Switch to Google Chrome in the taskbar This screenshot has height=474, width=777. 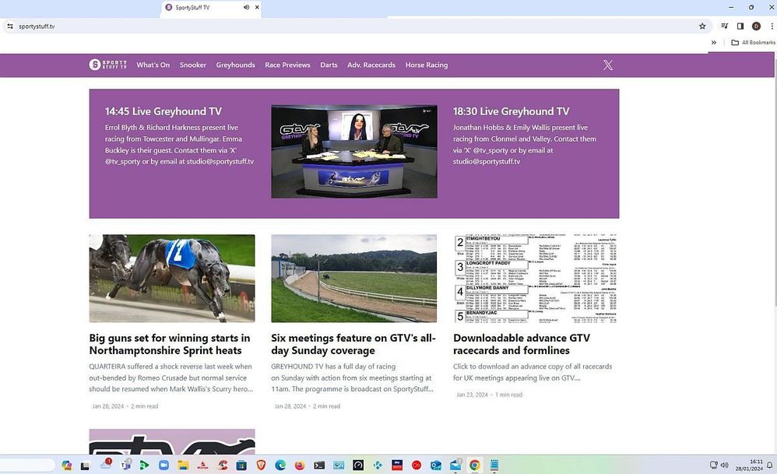475,465
